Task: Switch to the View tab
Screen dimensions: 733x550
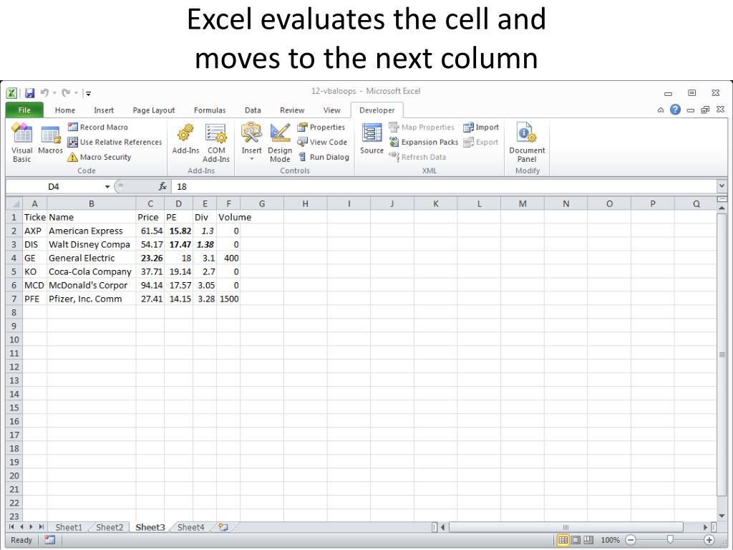Action: click(x=332, y=110)
